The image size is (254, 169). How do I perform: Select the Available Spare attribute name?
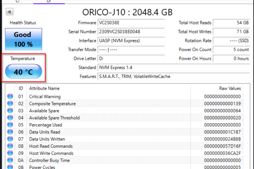pyautogui.click(x=44, y=111)
